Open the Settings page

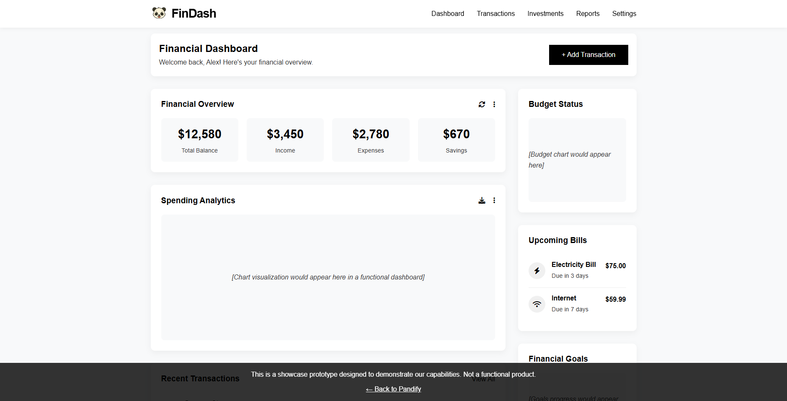tap(624, 13)
